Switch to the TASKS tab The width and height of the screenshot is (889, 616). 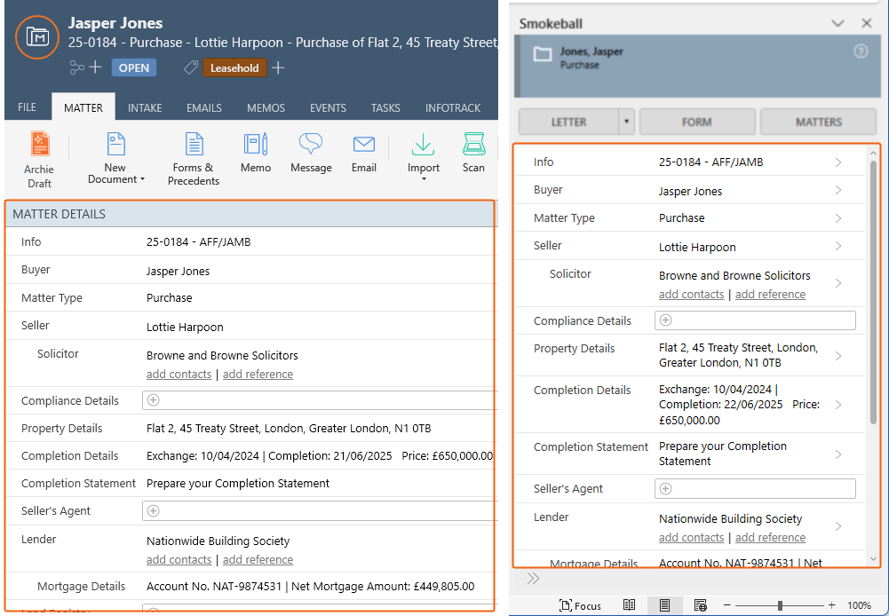point(385,107)
